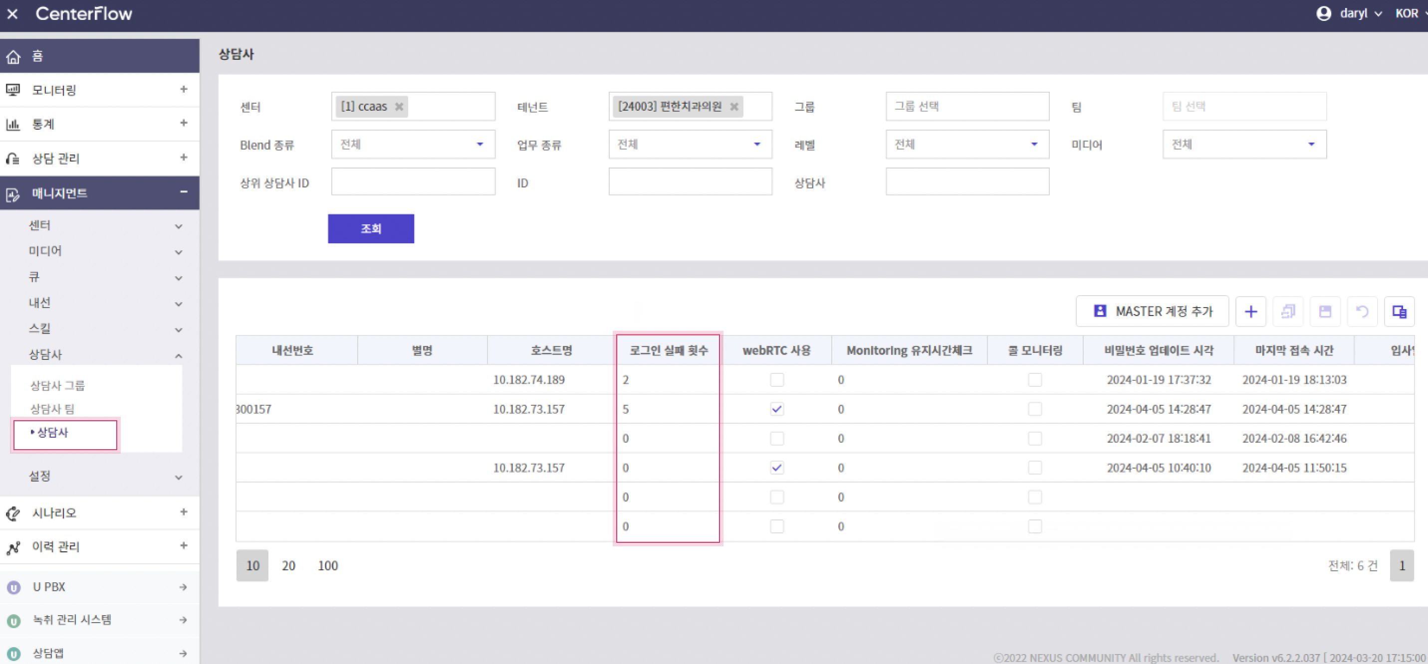Open the 레벨 dropdown
The height and width of the screenshot is (664, 1428).
pyautogui.click(x=967, y=145)
